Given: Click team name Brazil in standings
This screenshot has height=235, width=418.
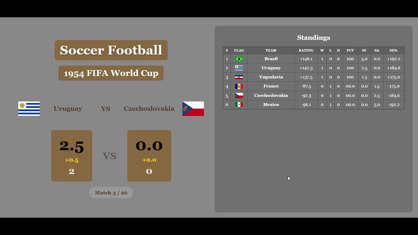Looking at the screenshot, I should coord(271,59).
